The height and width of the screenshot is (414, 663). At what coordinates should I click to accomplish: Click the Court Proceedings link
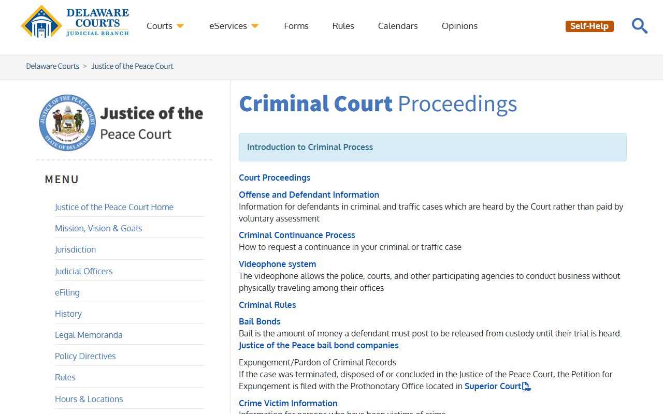click(275, 178)
